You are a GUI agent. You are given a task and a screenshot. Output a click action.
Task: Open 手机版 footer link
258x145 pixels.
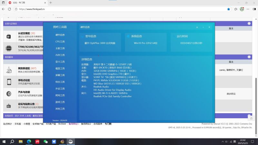pos(18,124)
